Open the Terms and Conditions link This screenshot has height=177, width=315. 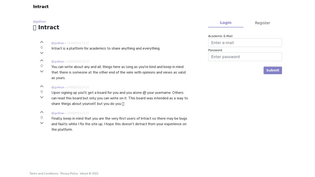44,174
